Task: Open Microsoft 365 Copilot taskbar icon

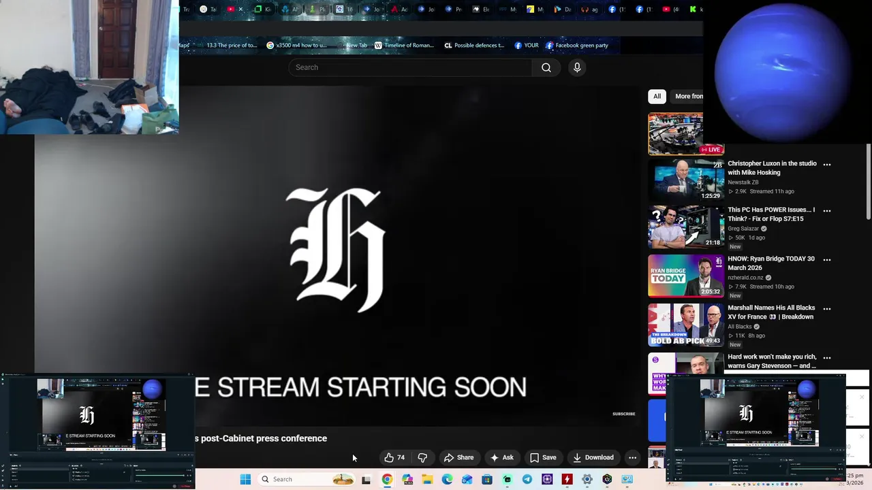Action: coord(407,479)
